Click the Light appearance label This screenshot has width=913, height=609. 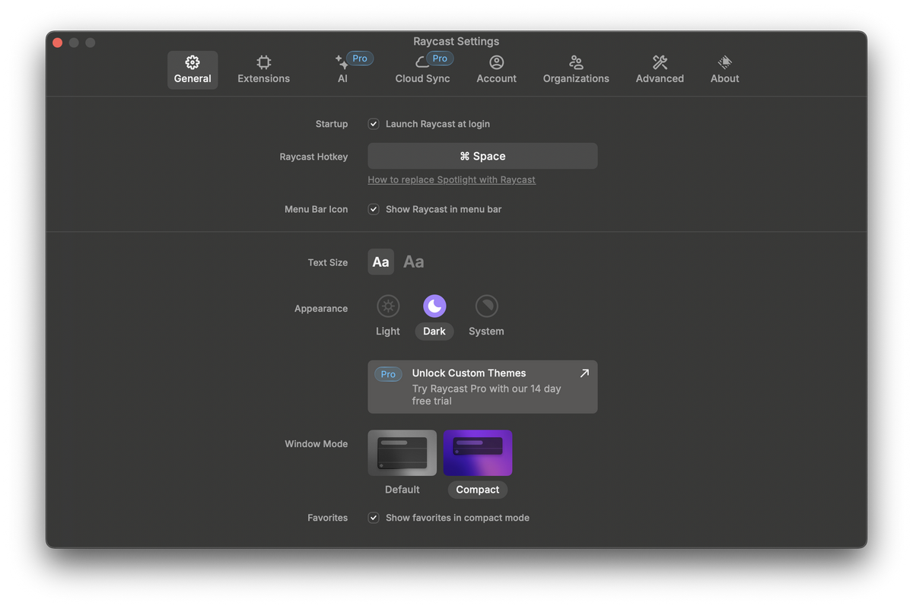click(x=388, y=331)
